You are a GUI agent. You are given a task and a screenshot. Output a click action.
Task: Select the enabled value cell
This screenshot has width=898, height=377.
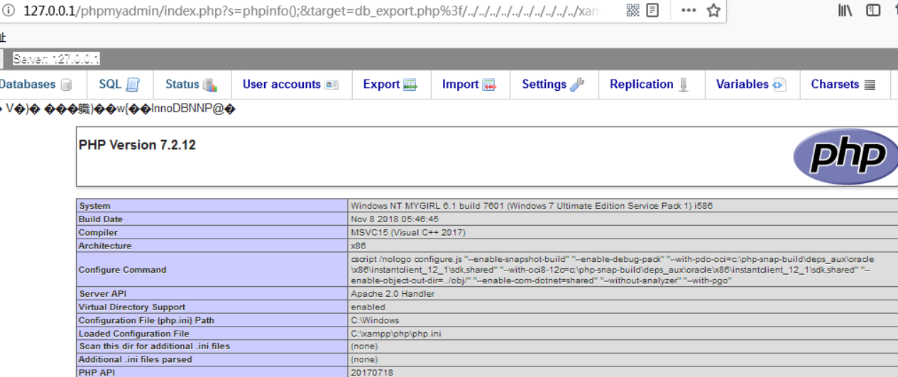[x=368, y=307]
